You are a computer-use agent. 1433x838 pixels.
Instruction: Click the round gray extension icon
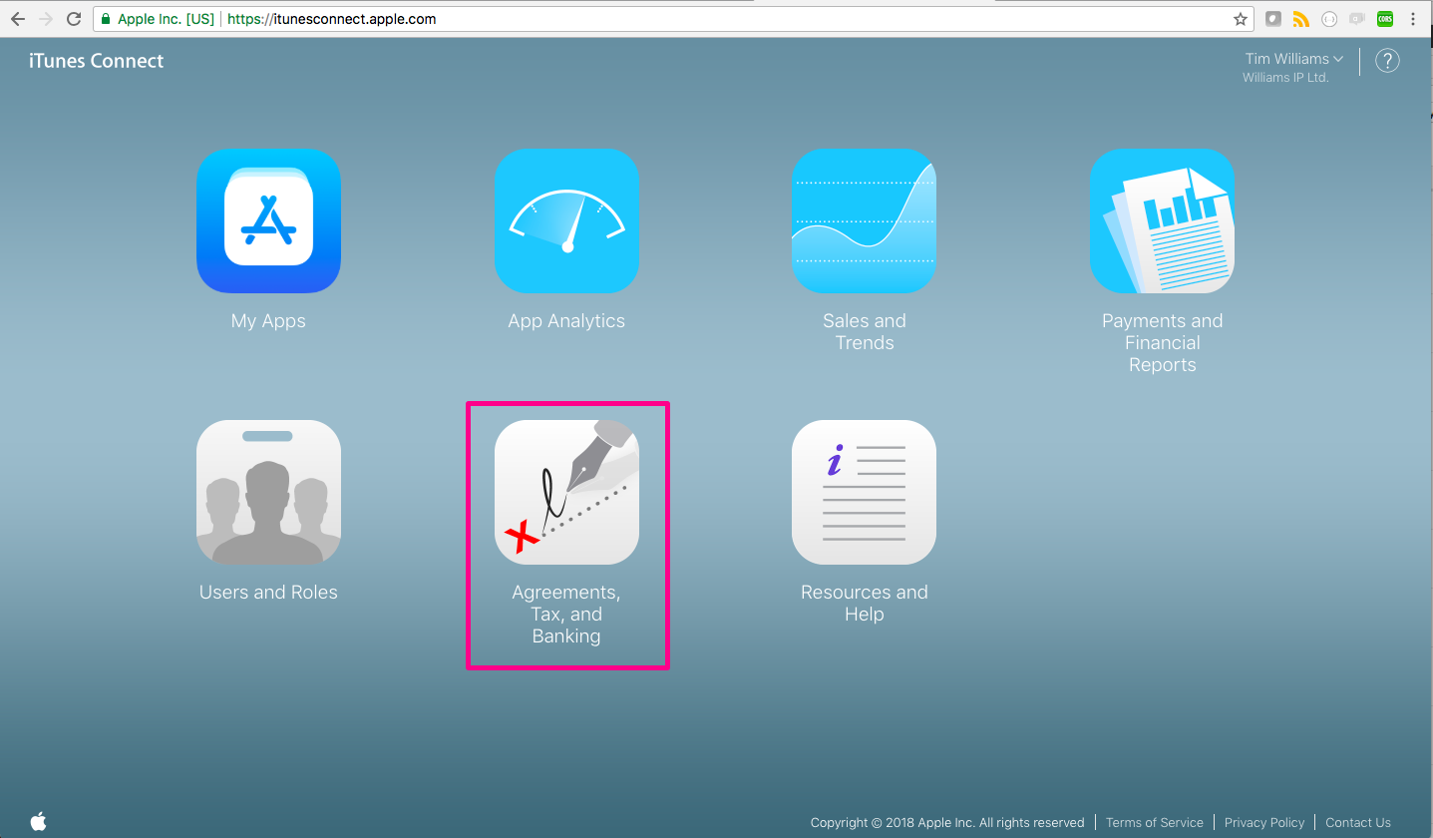1328,19
